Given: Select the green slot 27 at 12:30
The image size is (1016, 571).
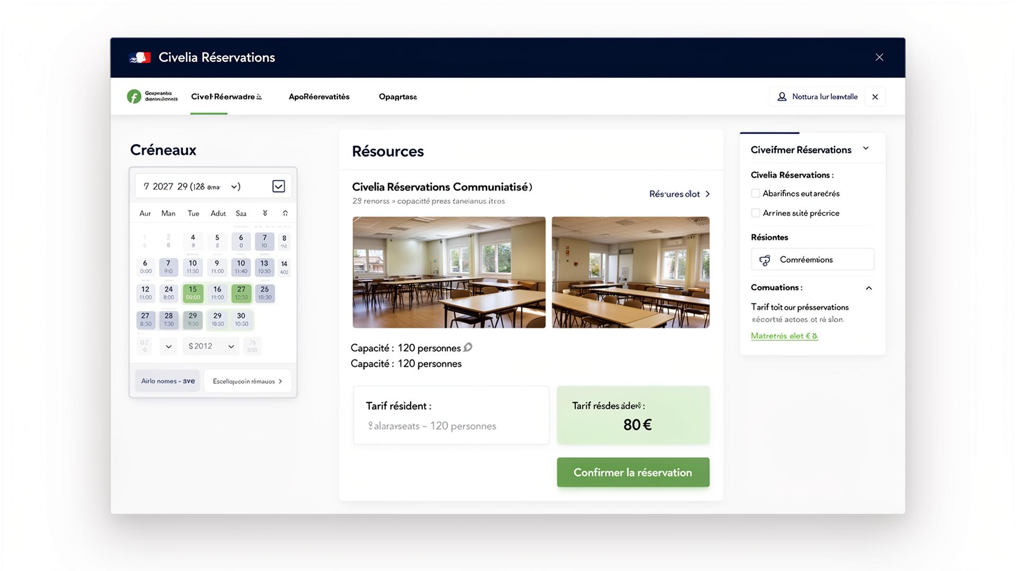Looking at the screenshot, I should 241,293.
